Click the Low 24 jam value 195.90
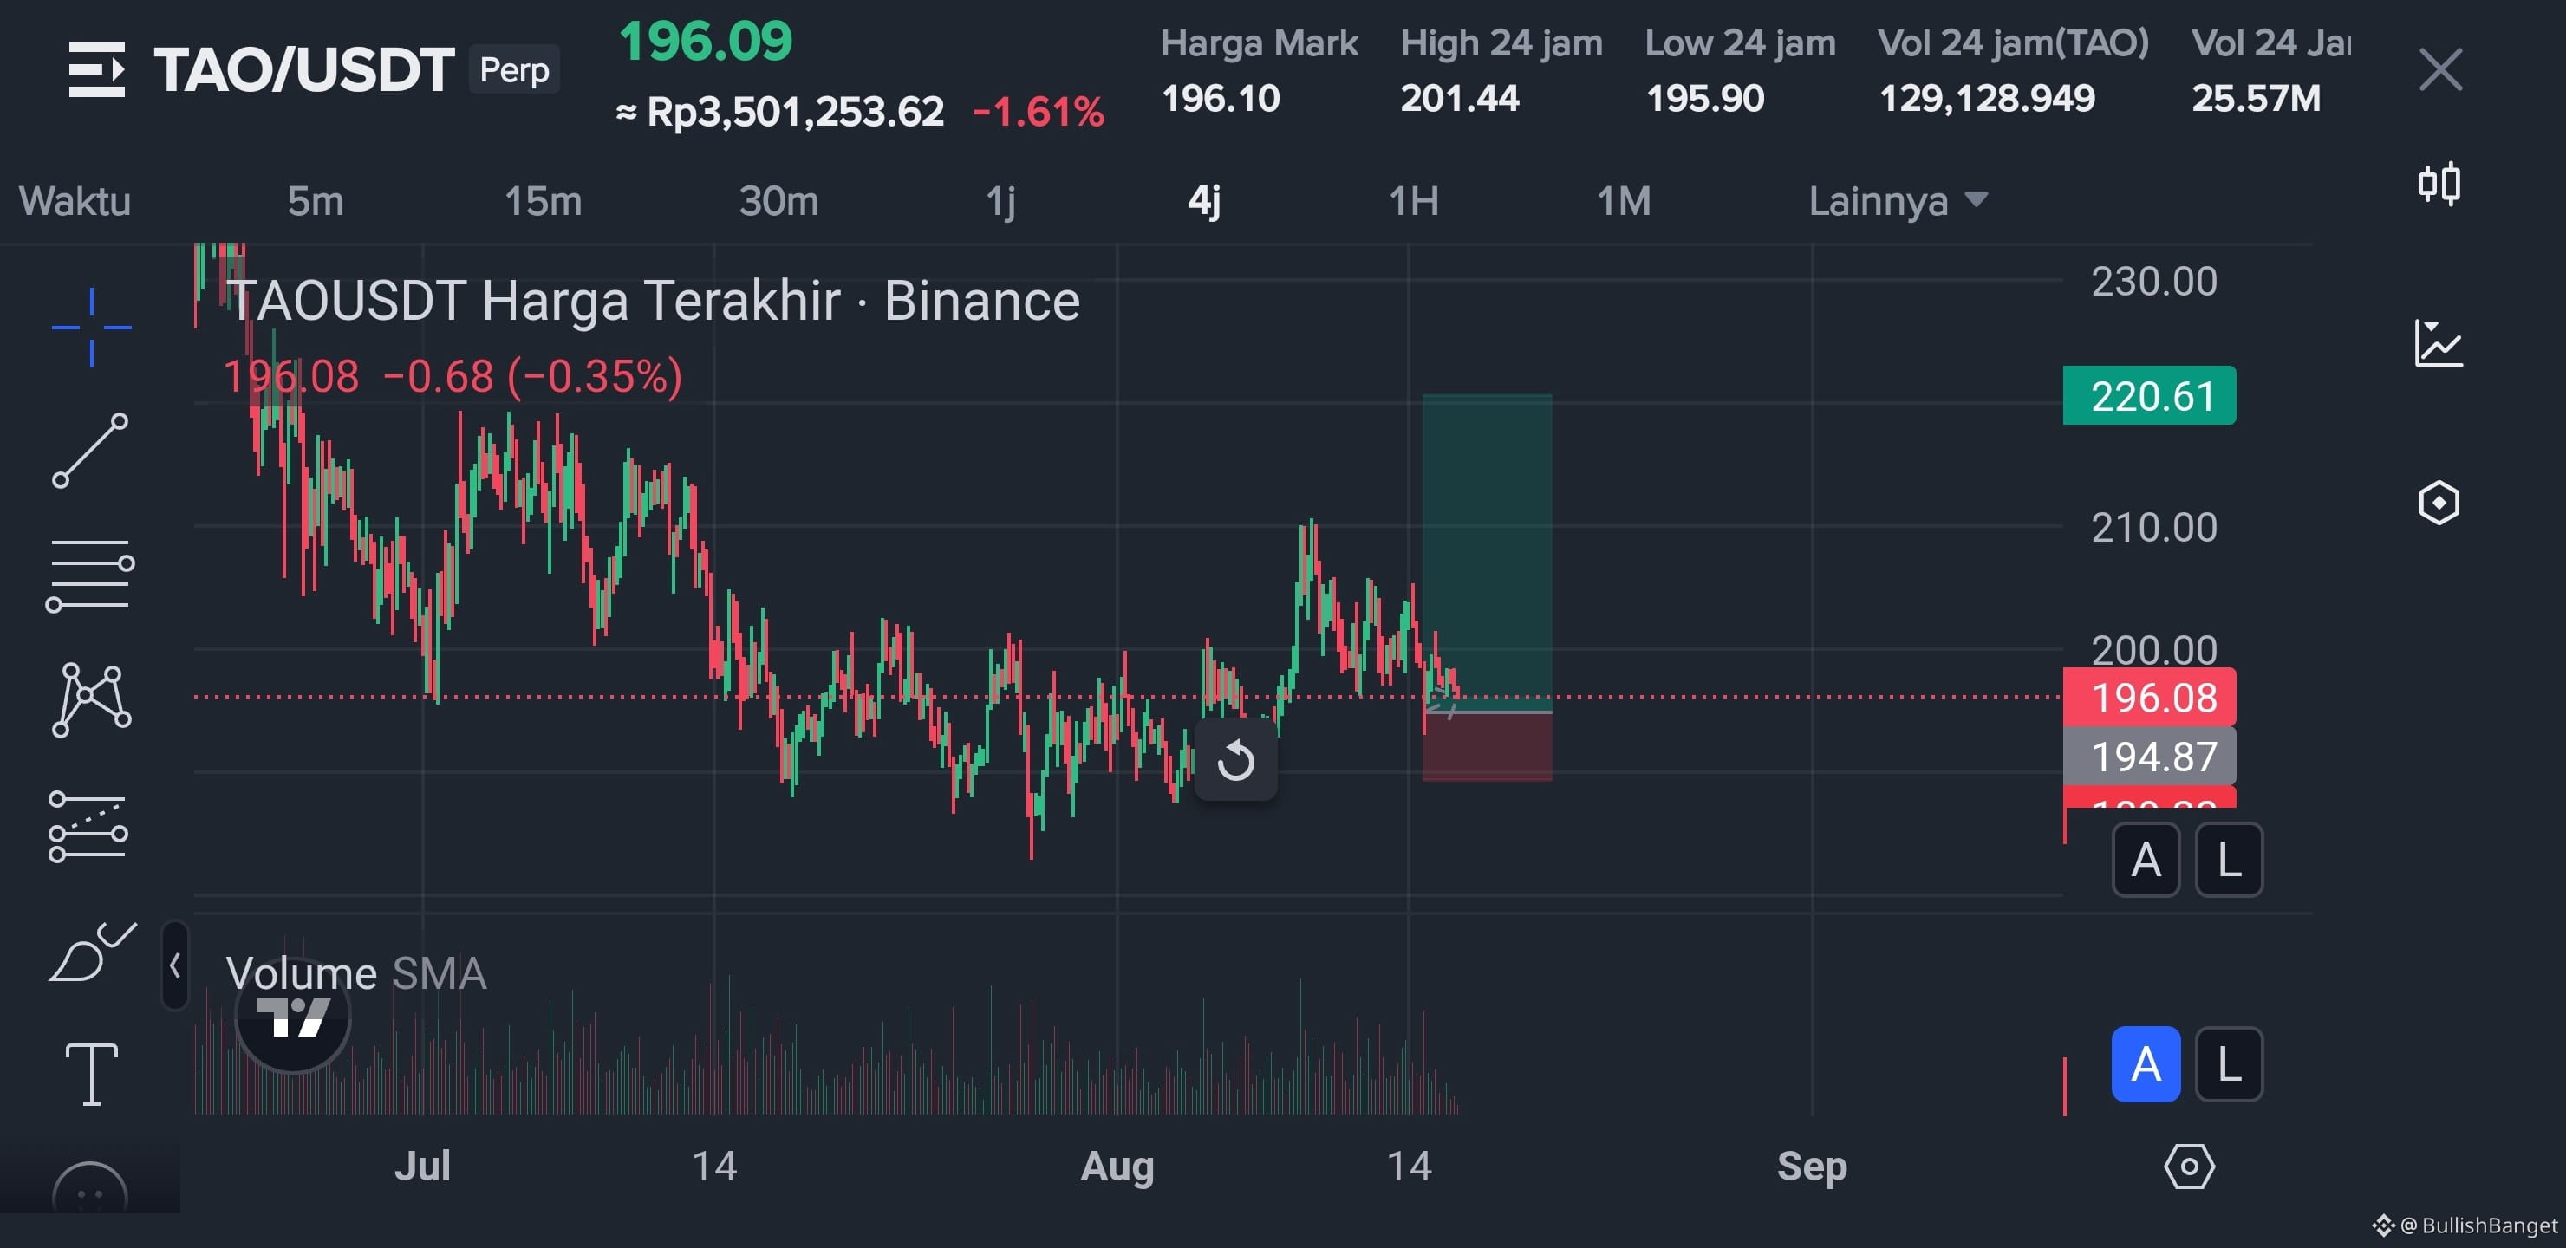Screen dimensions: 2566x1248 [1704, 98]
